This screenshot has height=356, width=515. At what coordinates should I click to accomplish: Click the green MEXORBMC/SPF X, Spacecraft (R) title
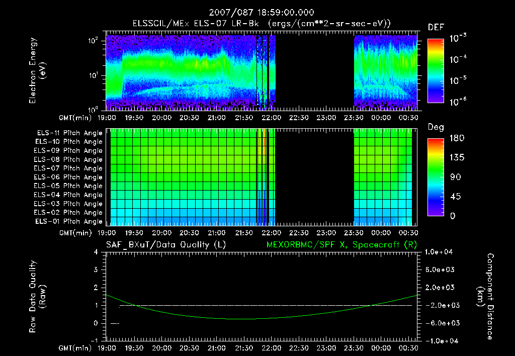(342, 245)
